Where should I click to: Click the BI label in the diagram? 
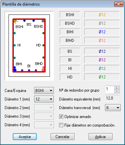coord(29,66)
